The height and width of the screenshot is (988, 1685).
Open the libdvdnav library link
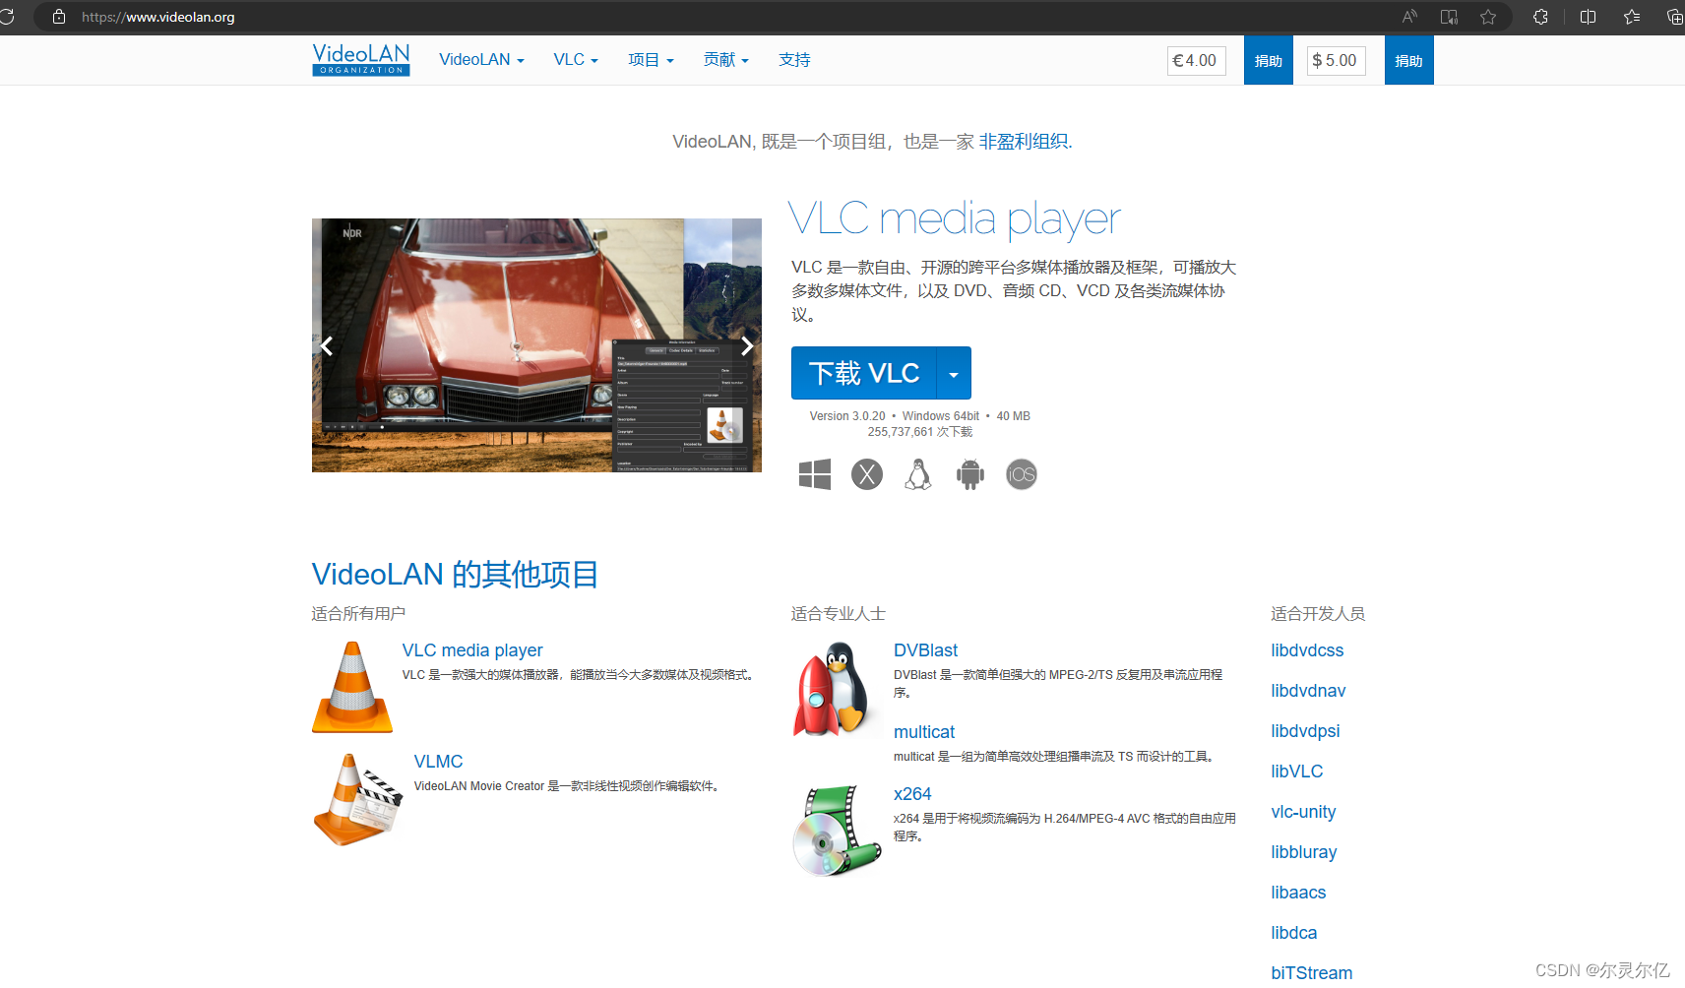(x=1308, y=691)
